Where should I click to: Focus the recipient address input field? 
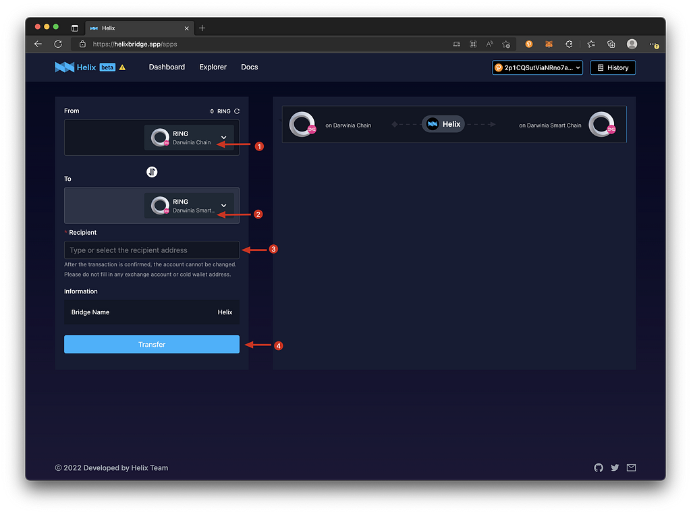pyautogui.click(x=152, y=250)
